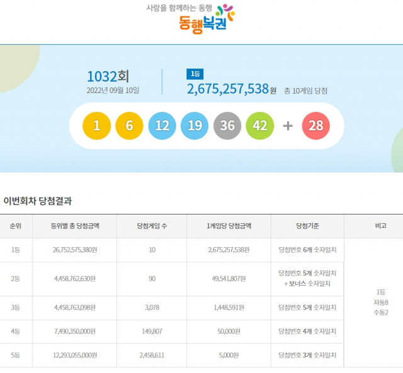Click per-game amount 49,541,807원
Image resolution: width=403 pixels, height=373 pixels.
click(x=229, y=279)
